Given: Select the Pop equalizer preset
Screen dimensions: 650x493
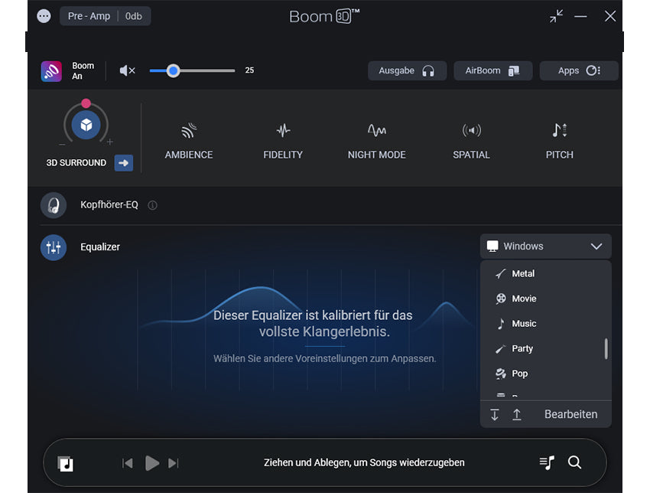Looking at the screenshot, I should 545,373.
